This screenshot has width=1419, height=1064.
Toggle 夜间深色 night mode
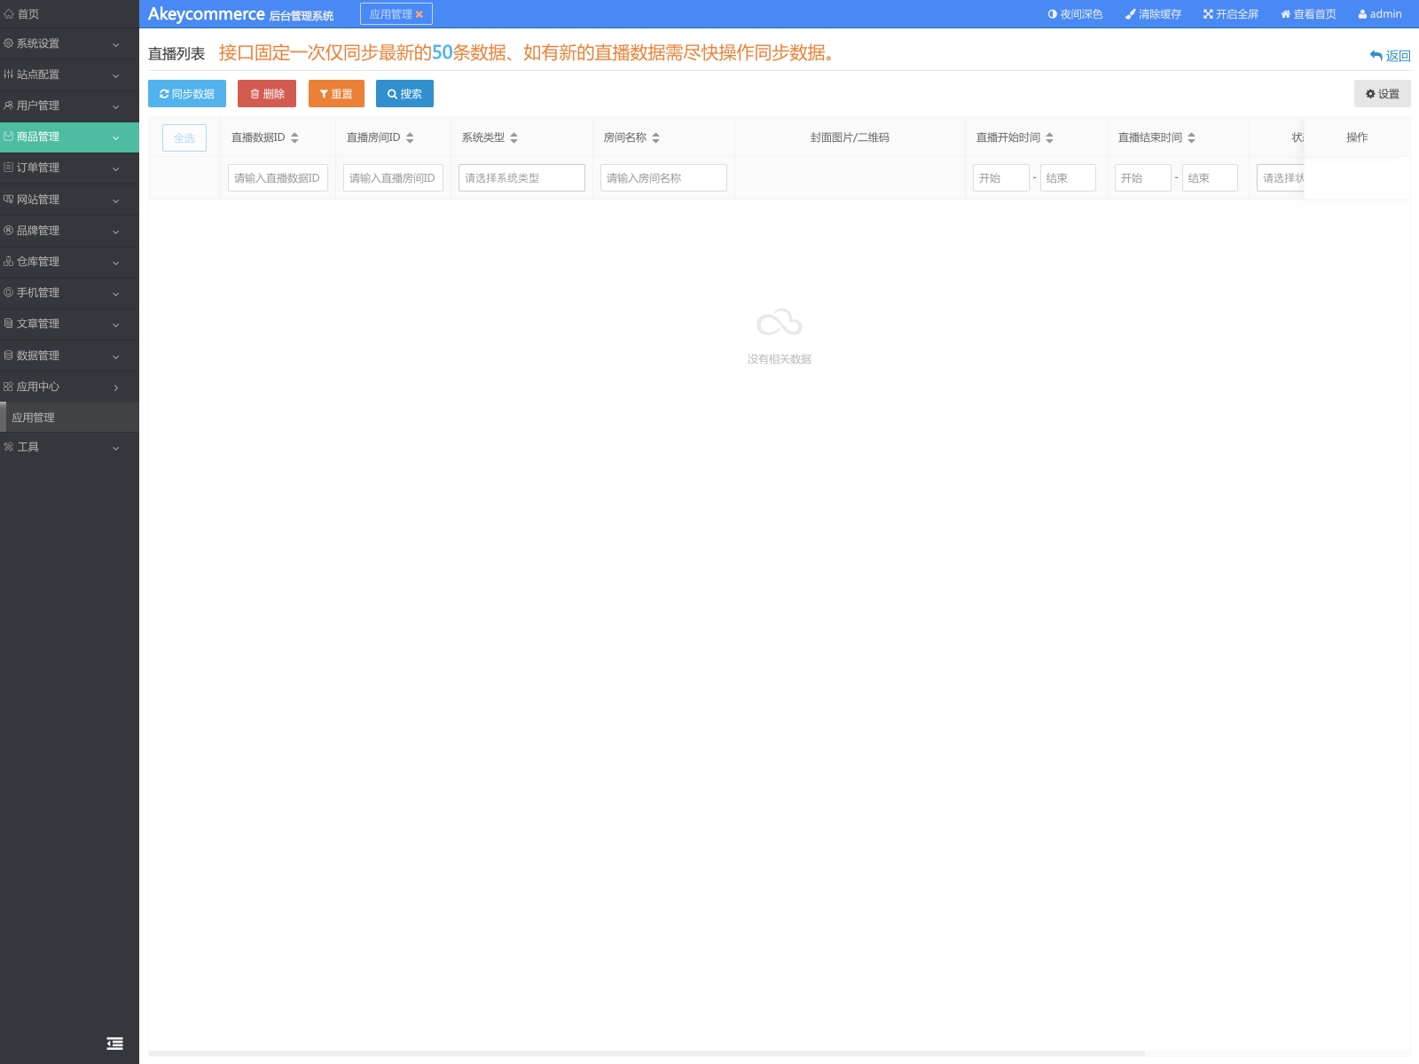click(1075, 14)
